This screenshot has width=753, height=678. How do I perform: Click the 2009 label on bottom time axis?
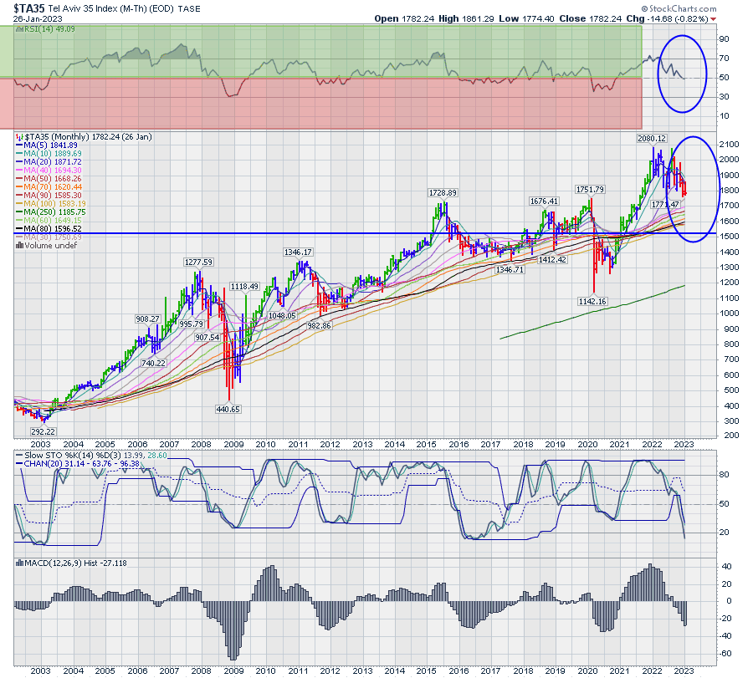pyautogui.click(x=233, y=670)
